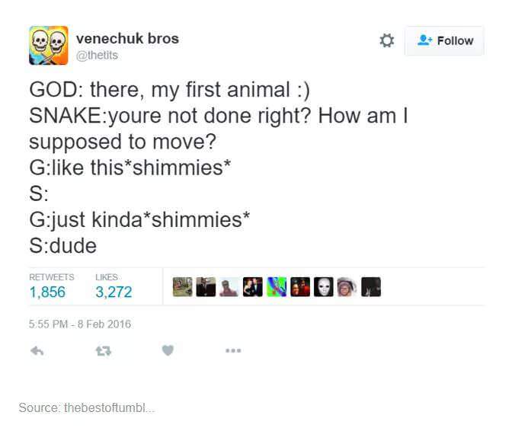View the 3,272 likes list
Screen dimensions: 512x428
pos(114,292)
